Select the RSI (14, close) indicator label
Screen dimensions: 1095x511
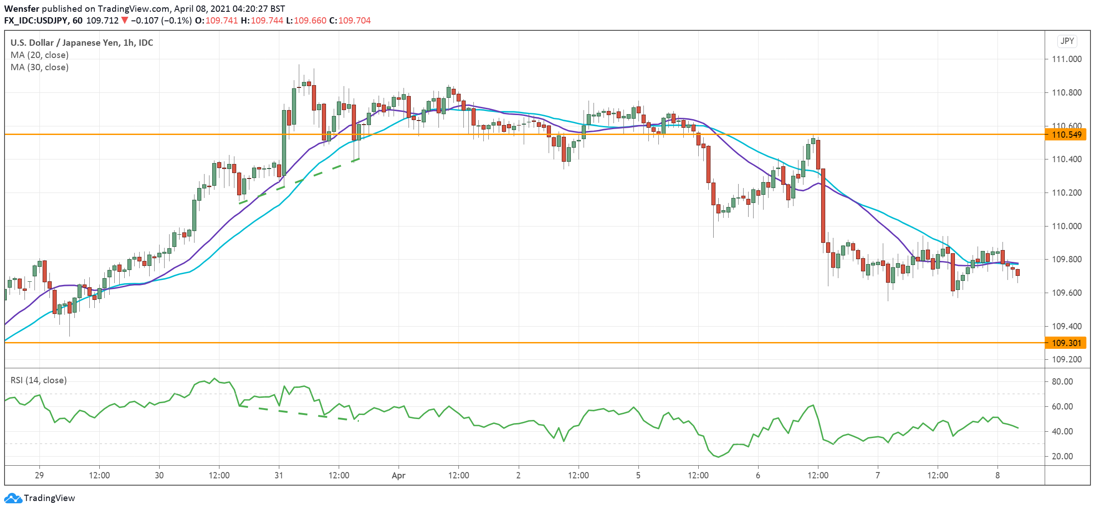pyautogui.click(x=38, y=380)
